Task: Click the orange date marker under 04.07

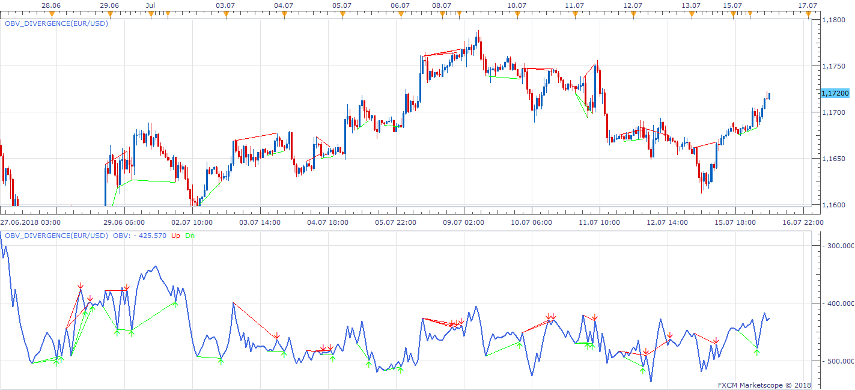Action: point(284,14)
